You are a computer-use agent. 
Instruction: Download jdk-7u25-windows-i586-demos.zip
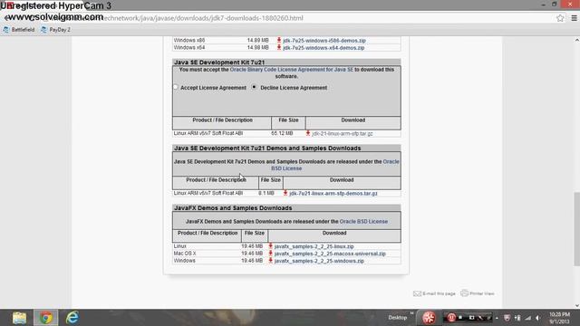click(324, 40)
